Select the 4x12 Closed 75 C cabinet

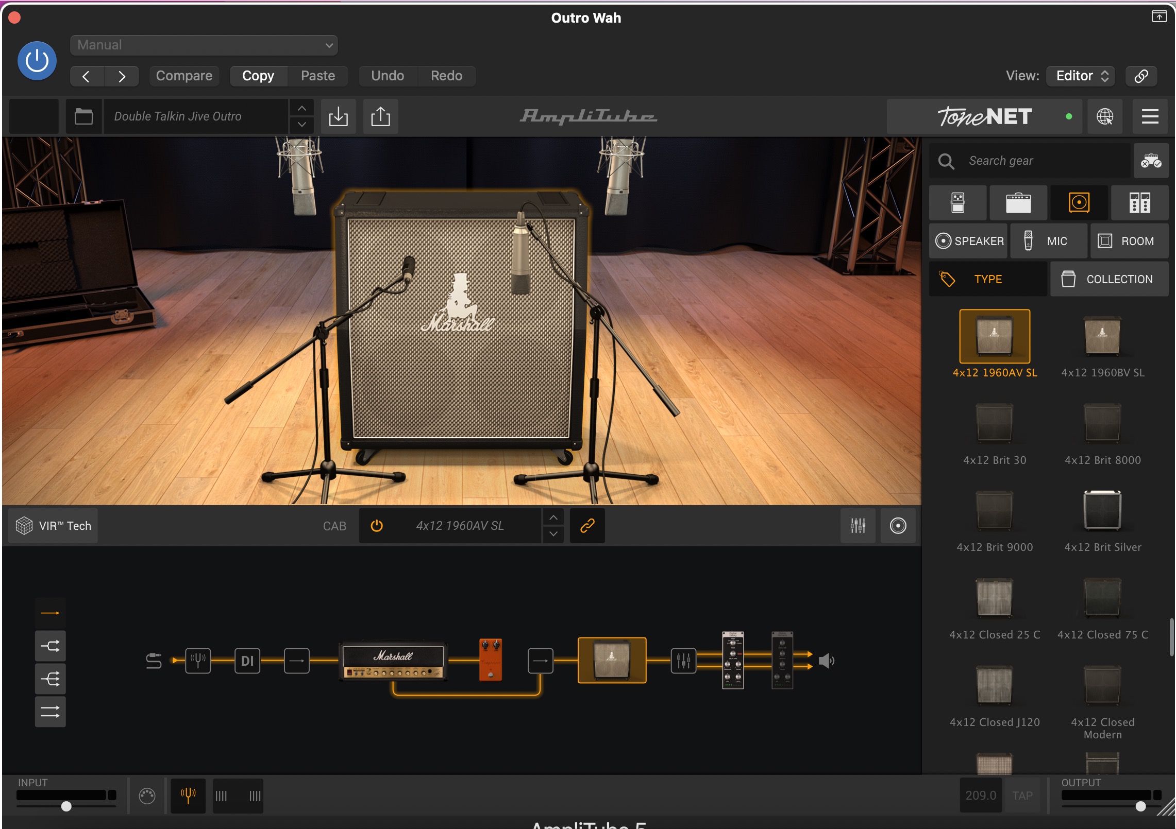tap(1102, 608)
